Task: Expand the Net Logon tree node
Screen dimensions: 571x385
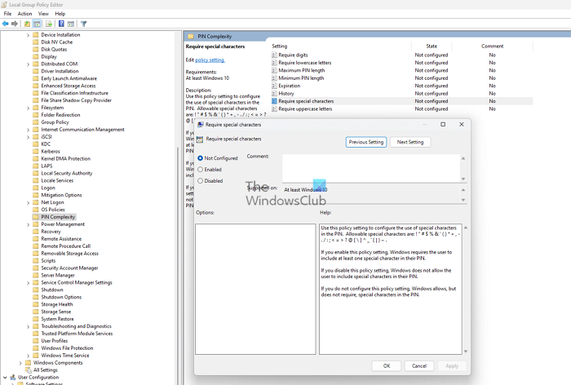Action: 28,202
